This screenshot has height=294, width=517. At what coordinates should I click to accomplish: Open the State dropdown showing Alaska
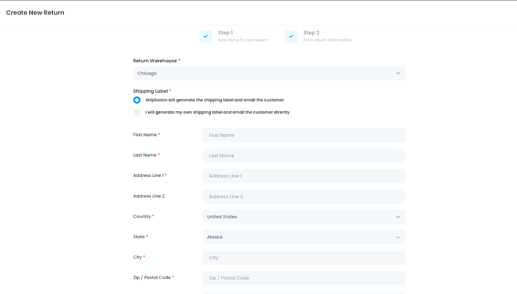click(304, 237)
